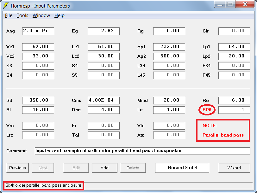Minimize the Hornresp window
257x193 pixels.
(220, 4)
